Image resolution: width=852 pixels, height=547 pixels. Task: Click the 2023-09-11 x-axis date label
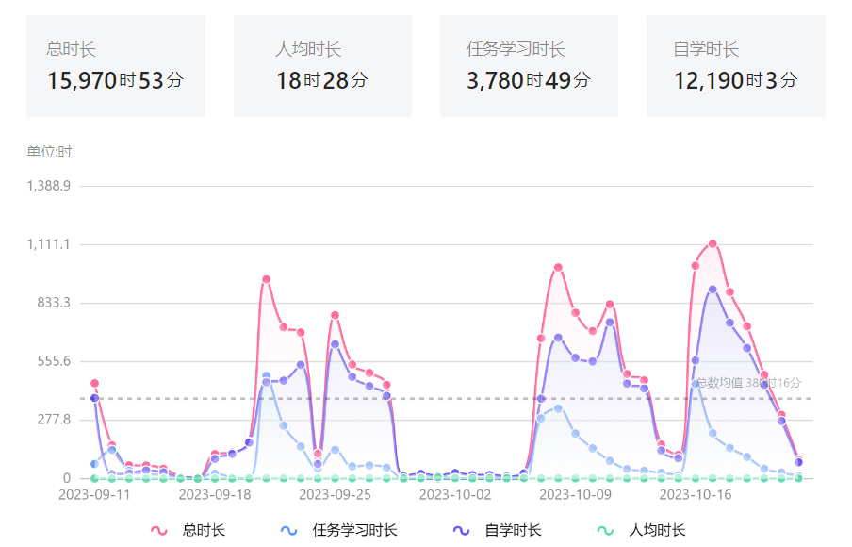(94, 494)
